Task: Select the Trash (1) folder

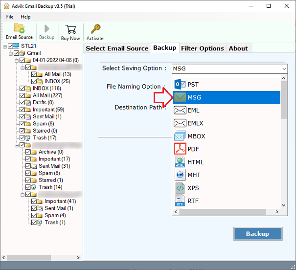Action: [x=55, y=222]
